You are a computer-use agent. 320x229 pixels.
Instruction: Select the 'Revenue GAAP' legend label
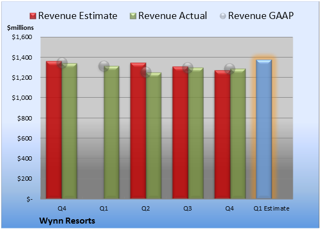pos(261,16)
